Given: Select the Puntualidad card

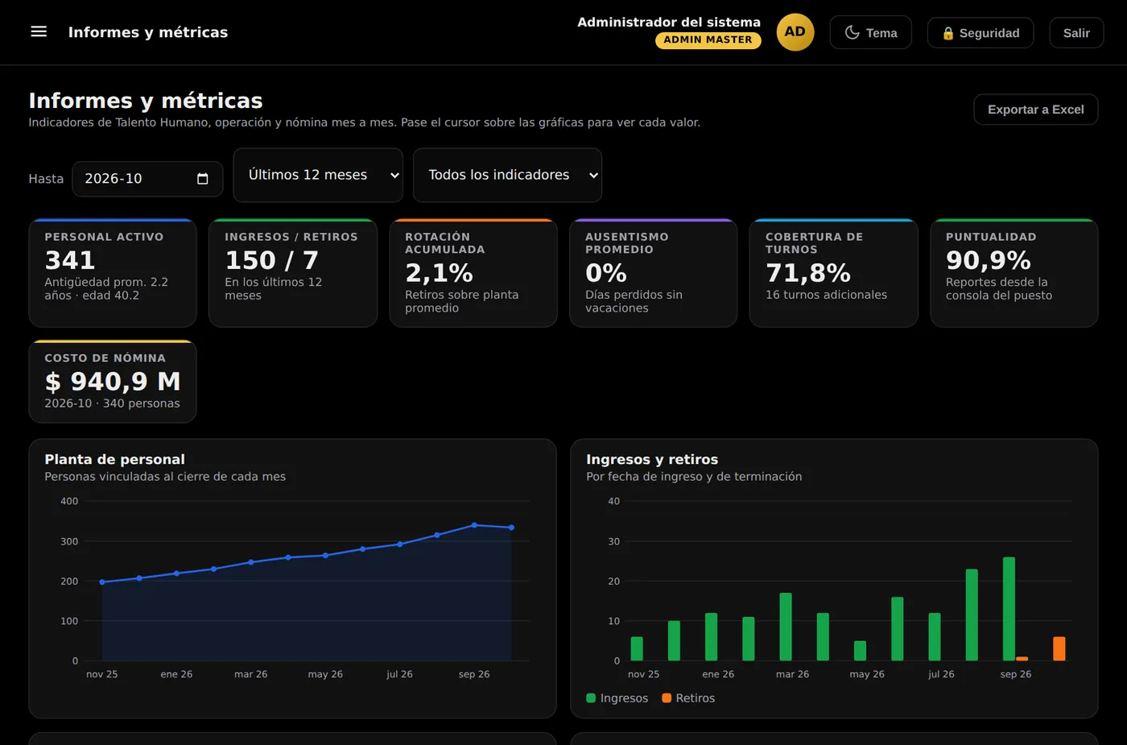Looking at the screenshot, I should [x=1014, y=273].
